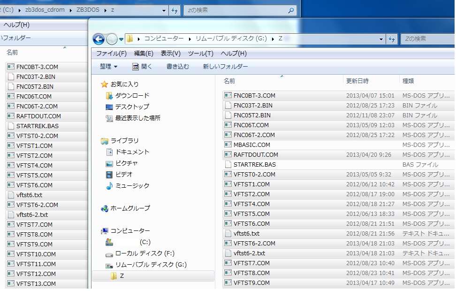Open the ファイル(F) menu
Viewport: 456px width, 291px height.
click(111, 54)
